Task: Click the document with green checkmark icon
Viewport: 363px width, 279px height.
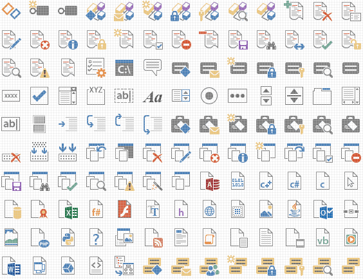Action: (322, 39)
